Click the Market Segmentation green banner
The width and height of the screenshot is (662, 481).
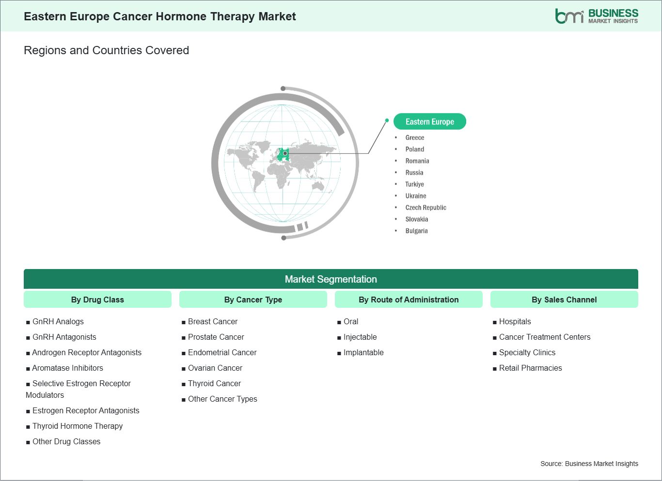tap(331, 279)
